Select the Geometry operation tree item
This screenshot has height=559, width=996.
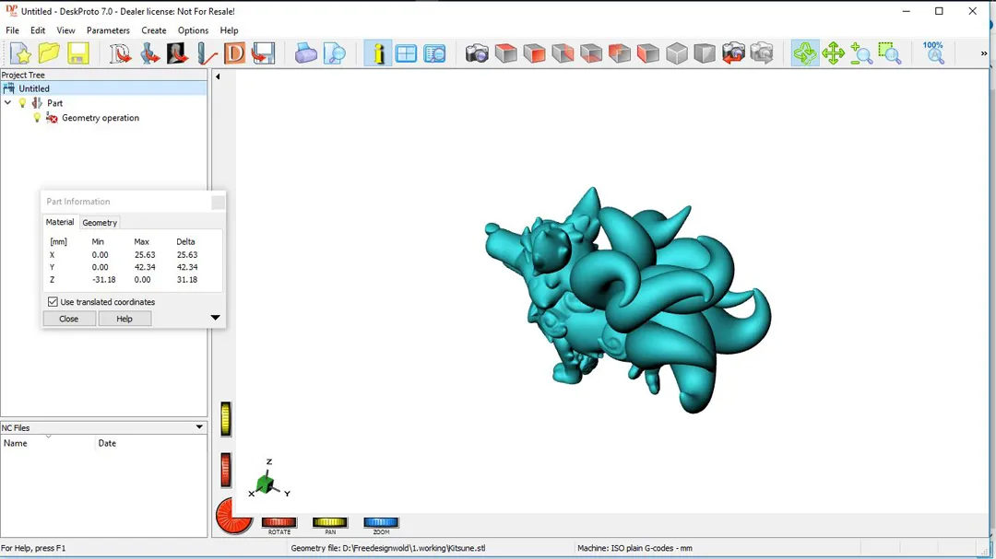(x=101, y=118)
